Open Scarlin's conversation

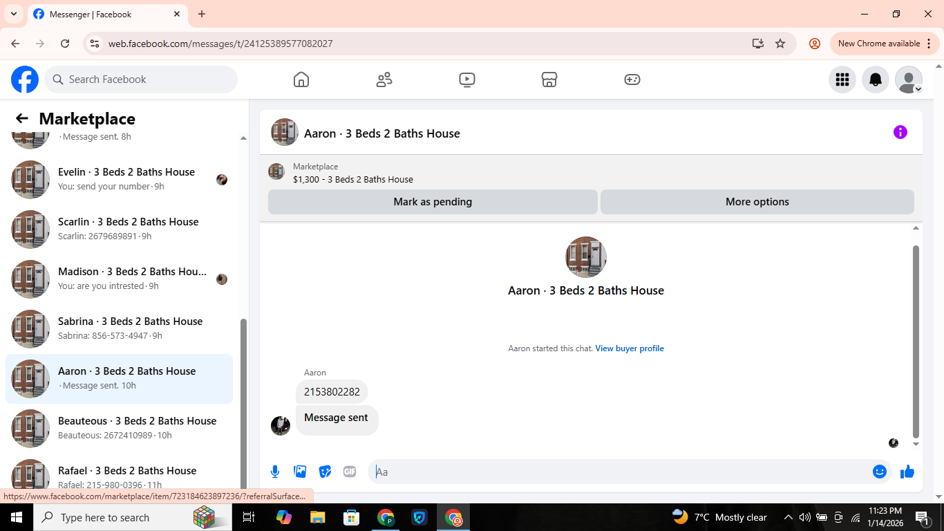click(x=119, y=230)
